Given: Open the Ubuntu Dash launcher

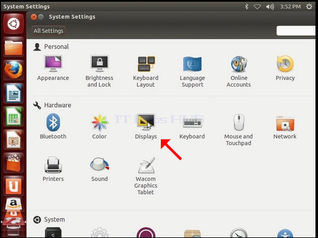Looking at the screenshot, I should coord(13,24).
